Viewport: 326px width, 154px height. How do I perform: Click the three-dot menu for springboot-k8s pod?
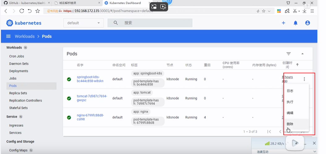click(304, 79)
